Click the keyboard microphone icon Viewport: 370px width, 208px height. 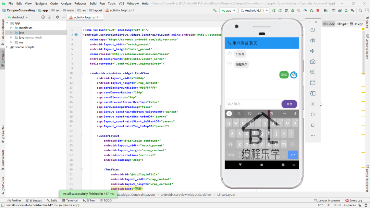(295, 114)
